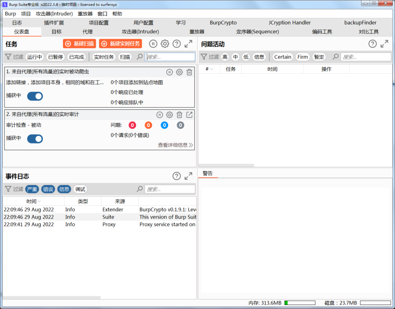
Task: Delete task 2 live audit
Action: click(179, 115)
